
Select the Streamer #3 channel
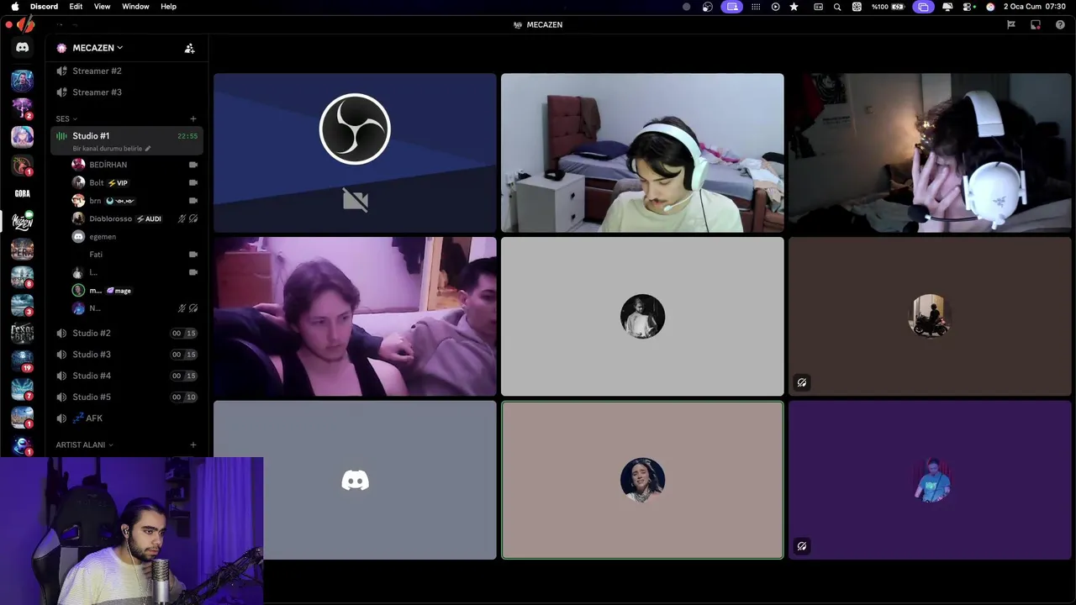[x=126, y=92]
